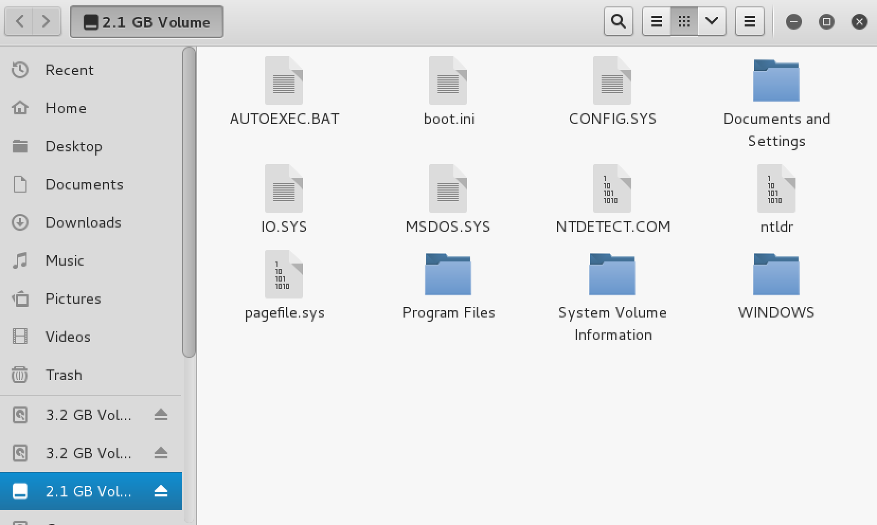The width and height of the screenshot is (877, 525).
Task: Click the ntldr file name label
Action: tap(777, 227)
